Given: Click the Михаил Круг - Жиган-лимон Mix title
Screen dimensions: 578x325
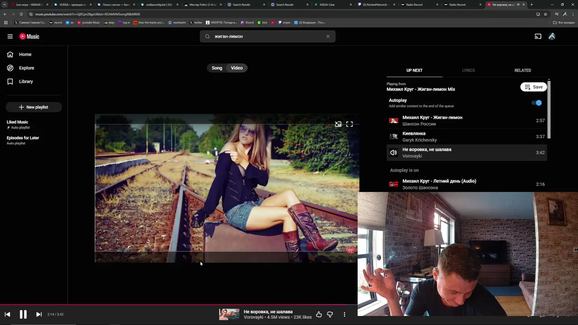Looking at the screenshot, I should coord(421,89).
